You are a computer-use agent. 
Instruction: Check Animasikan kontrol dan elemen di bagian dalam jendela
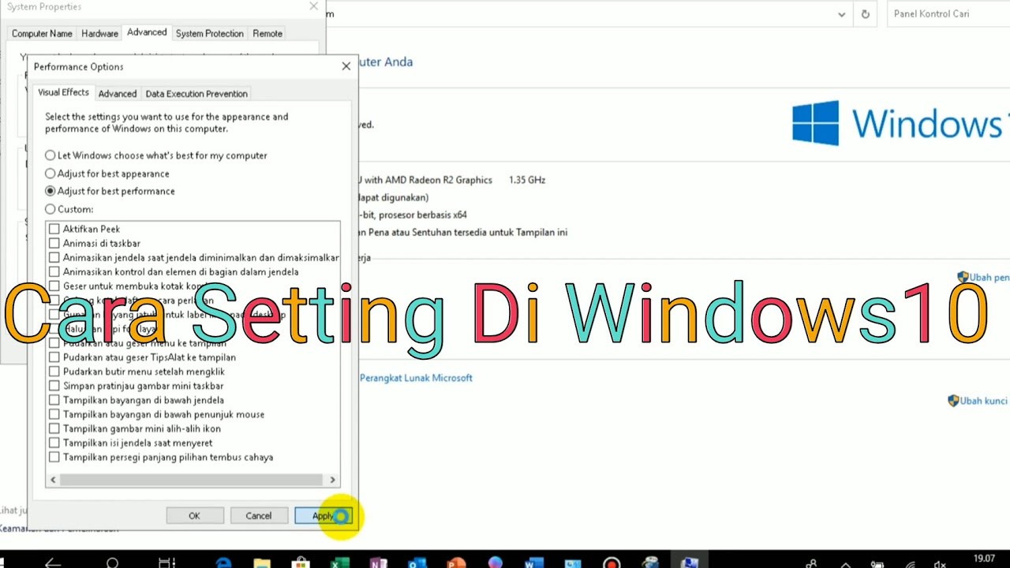point(54,271)
